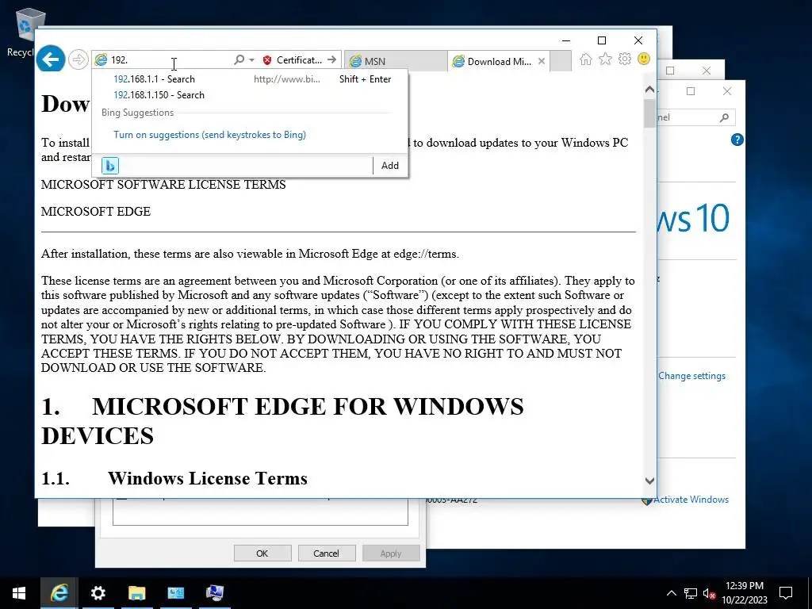Click the page scrollbar up arrow
The image size is (812, 609).
coord(650,90)
